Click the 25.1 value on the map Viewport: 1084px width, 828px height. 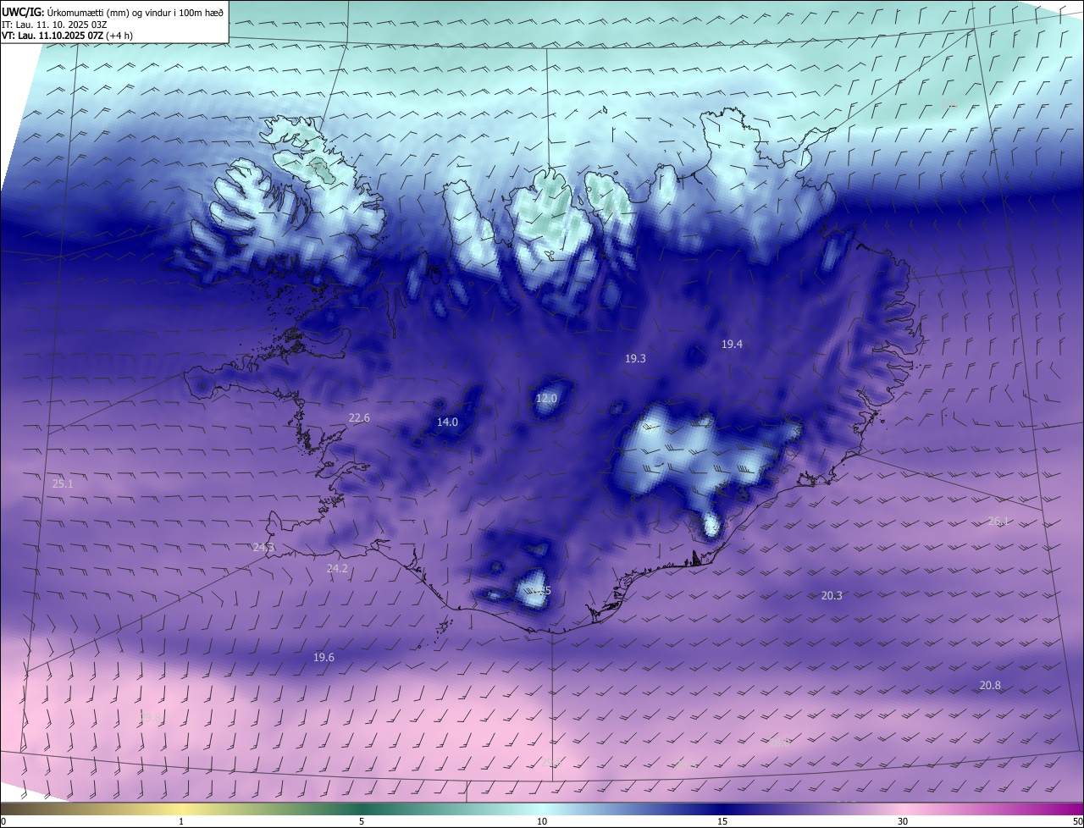[63, 484]
